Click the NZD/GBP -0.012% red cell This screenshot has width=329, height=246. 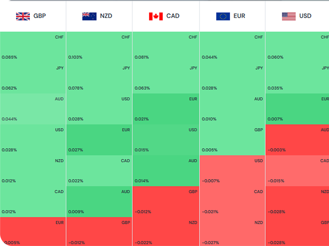[x=99, y=232]
